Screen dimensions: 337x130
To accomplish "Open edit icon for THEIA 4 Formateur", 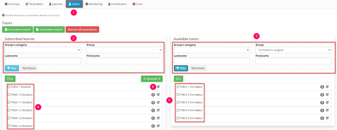I will point(327,110).
